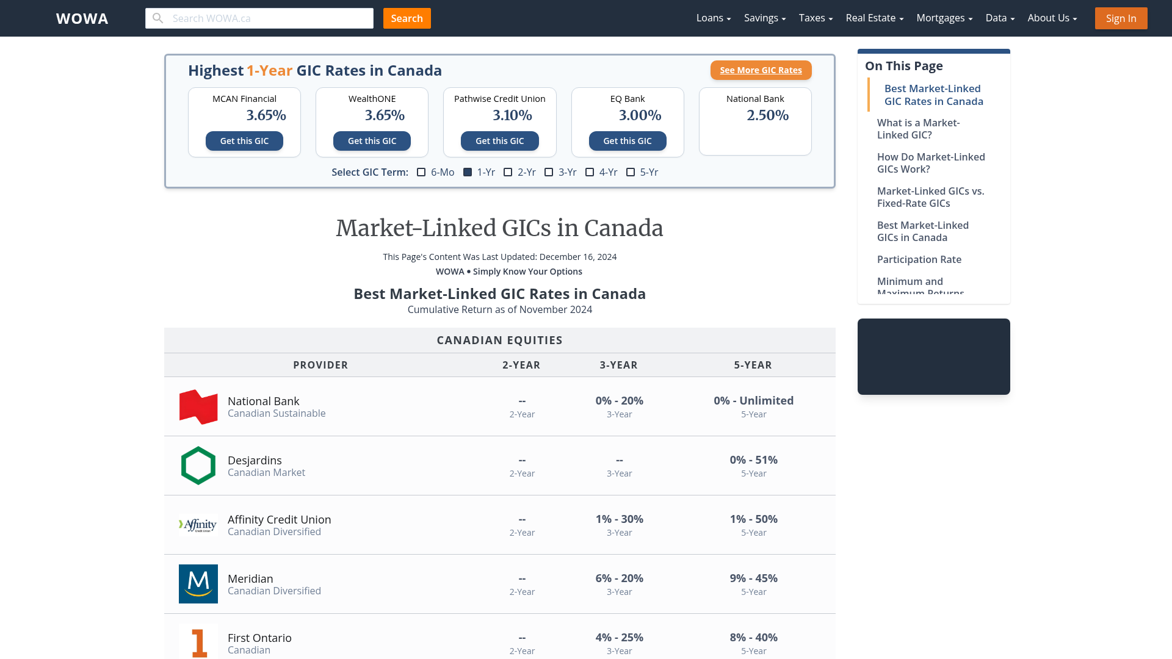The image size is (1172, 659).
Task: Open the Savings dropdown menu
Action: (x=764, y=18)
